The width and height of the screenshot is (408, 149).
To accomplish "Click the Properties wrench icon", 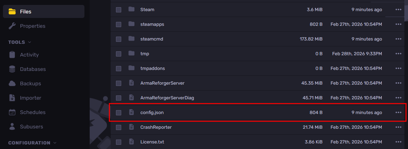I will point(12,26).
